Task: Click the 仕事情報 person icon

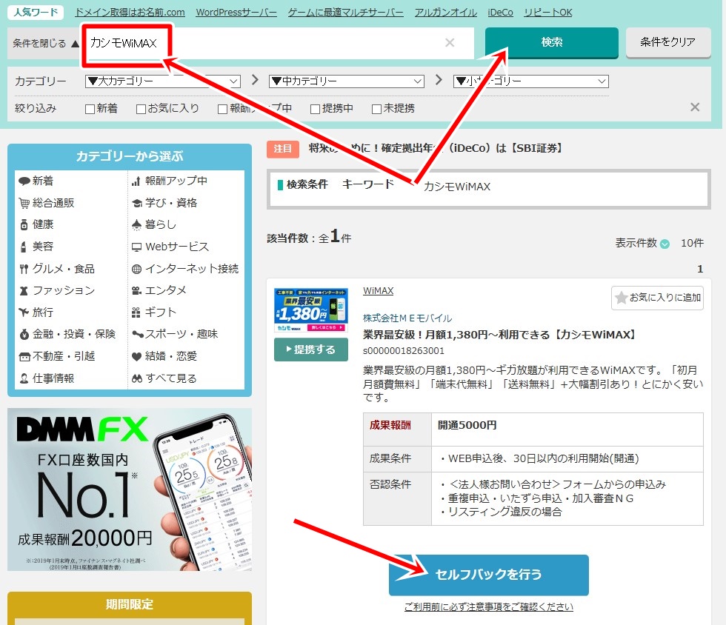Action: 24,378
